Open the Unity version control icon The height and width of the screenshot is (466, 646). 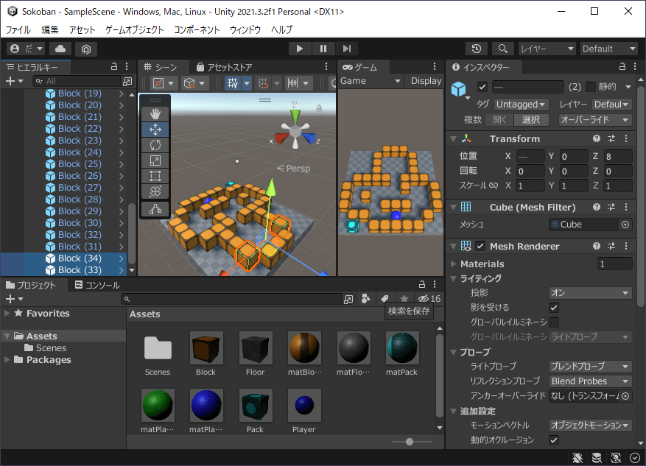coord(85,49)
